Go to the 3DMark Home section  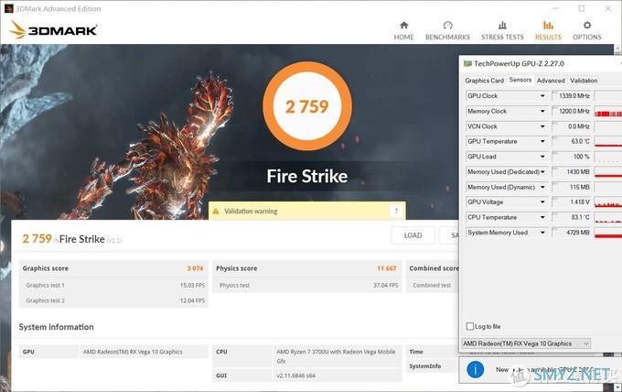pyautogui.click(x=403, y=29)
